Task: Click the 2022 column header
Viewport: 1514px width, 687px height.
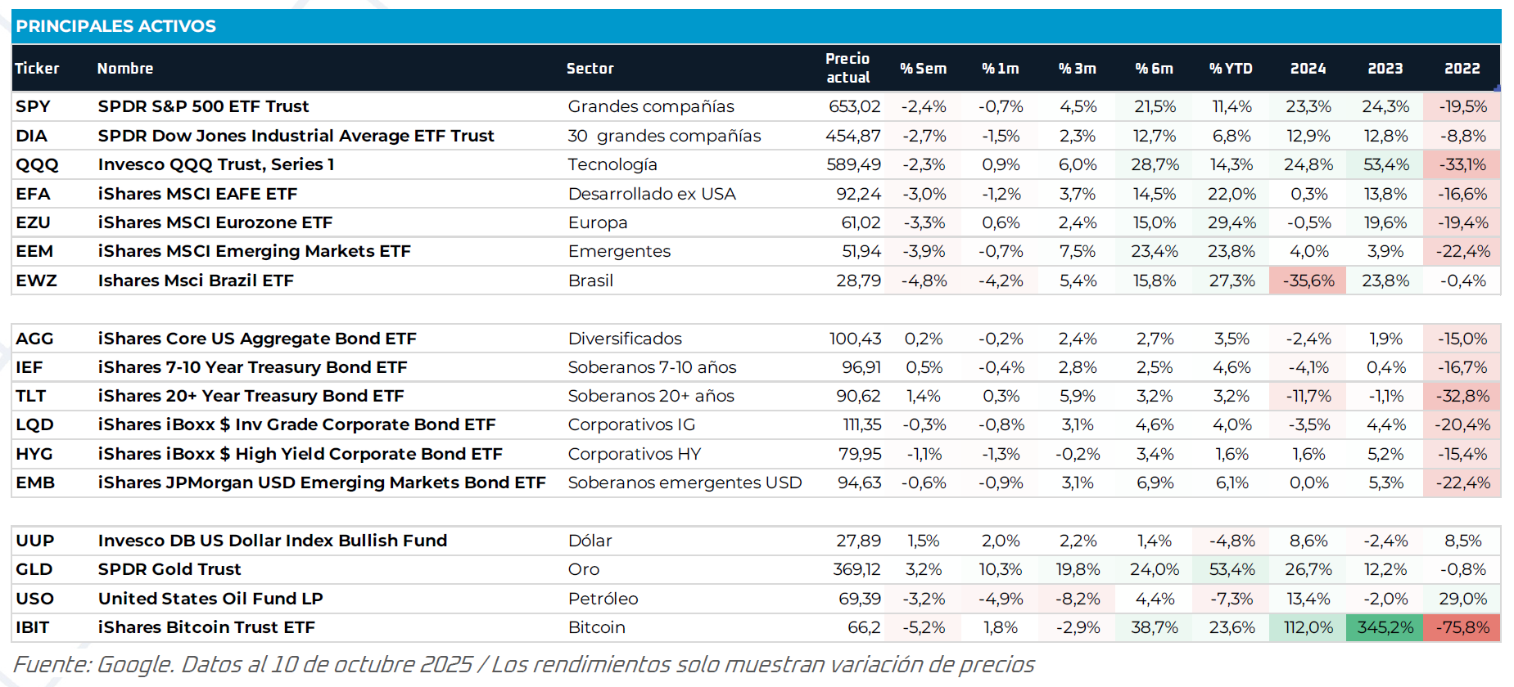Action: tap(1462, 69)
